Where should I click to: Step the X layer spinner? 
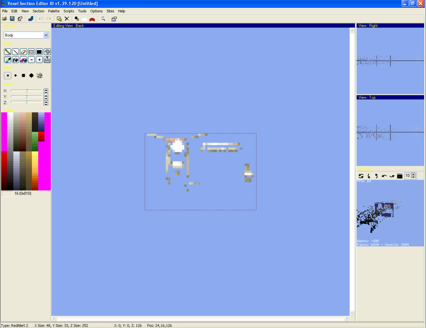pos(46,91)
